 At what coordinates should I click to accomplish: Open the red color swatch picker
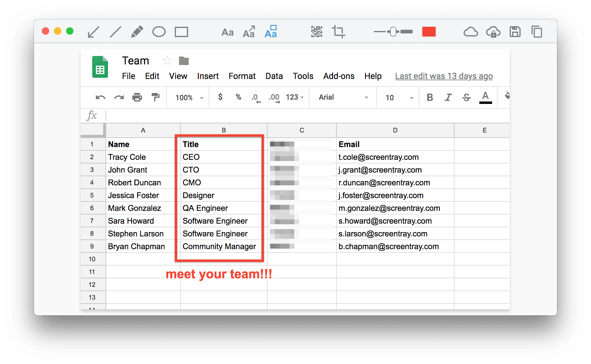click(x=429, y=32)
